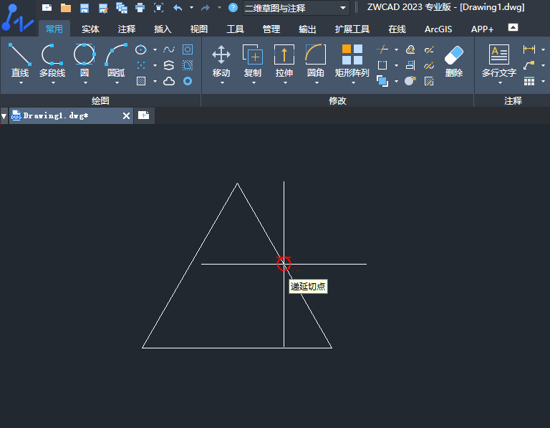Click the ZWCAD application logo button
Screen dimensions: 550x428
[x=17, y=17]
